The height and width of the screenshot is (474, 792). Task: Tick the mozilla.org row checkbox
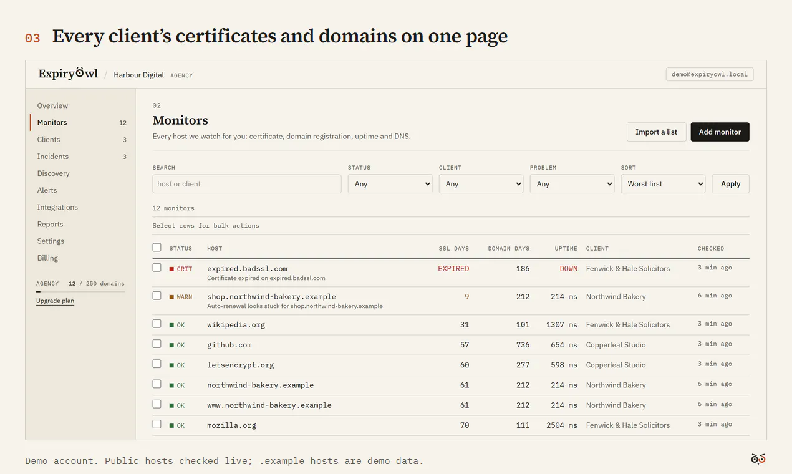pyautogui.click(x=157, y=424)
